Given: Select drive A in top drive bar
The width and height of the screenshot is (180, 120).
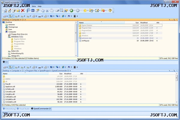Looking at the screenshot, I should pos(5,16).
